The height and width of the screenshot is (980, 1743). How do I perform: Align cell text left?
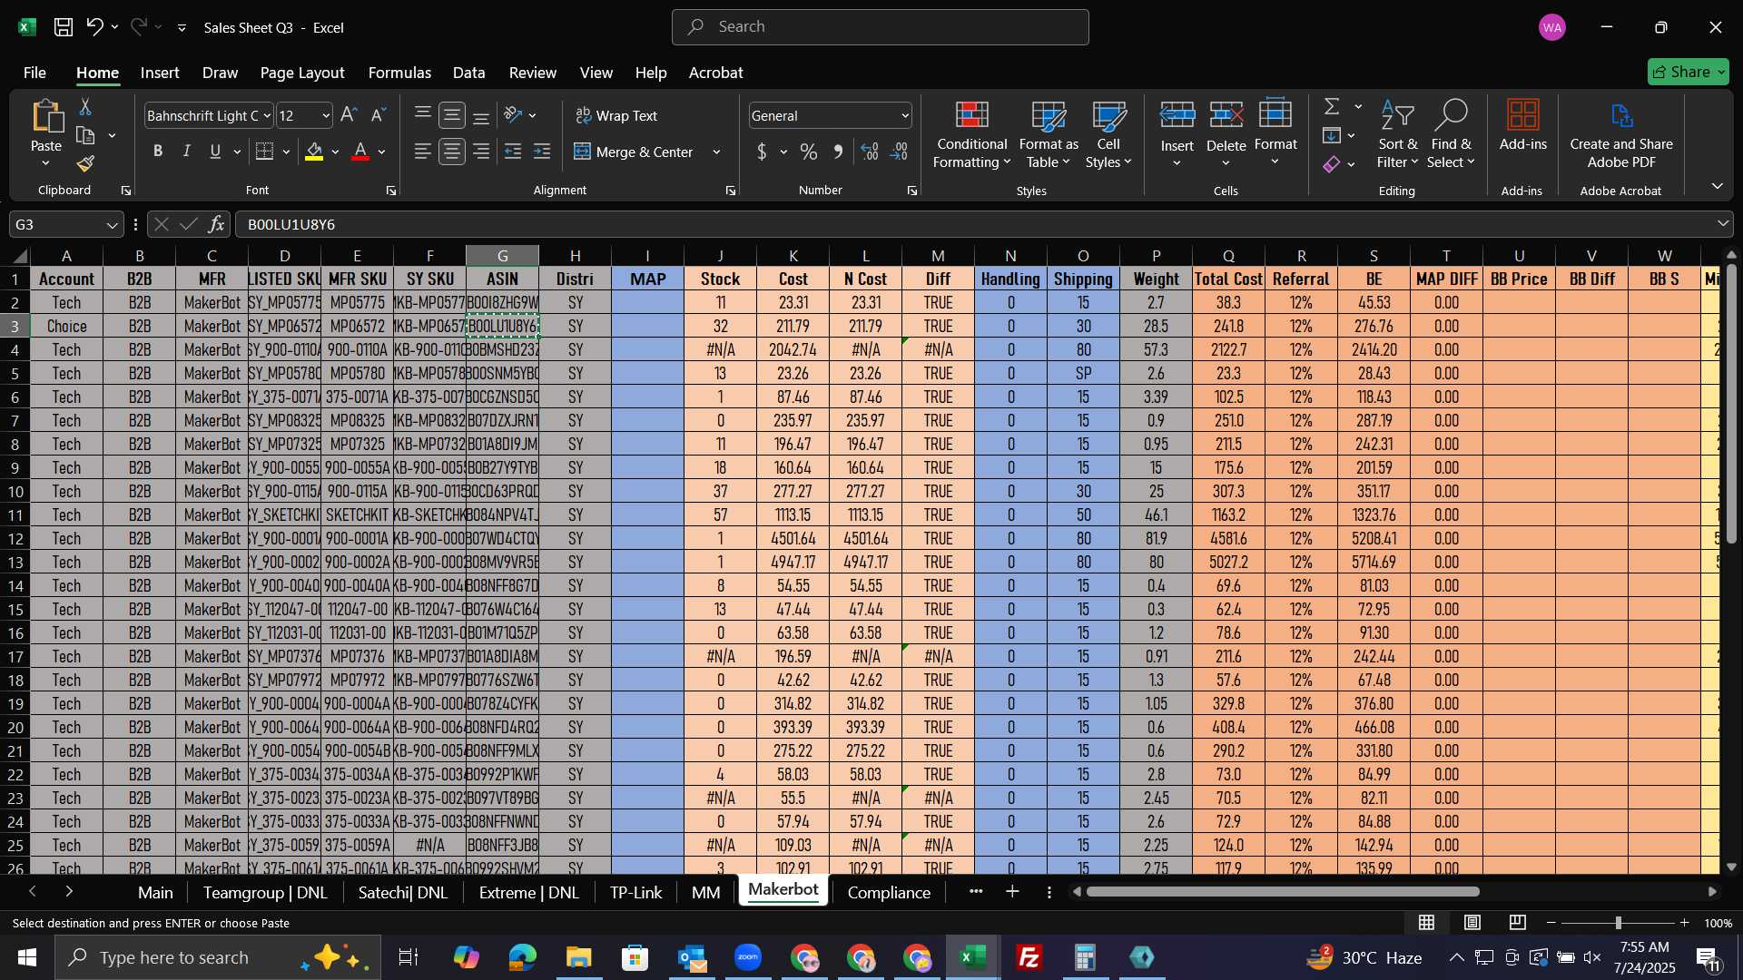422,152
